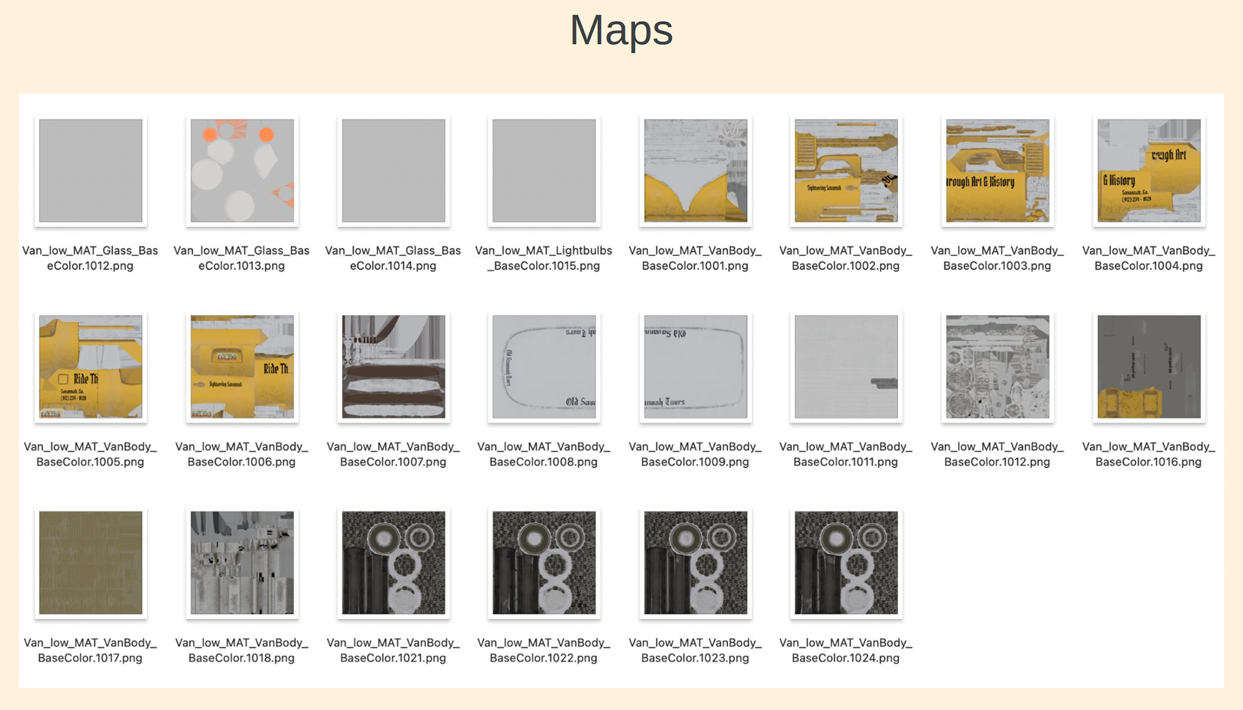The height and width of the screenshot is (710, 1243).
Task: Click the VanBody_BaseColor.1011 light gray thumbnail
Action: click(846, 367)
